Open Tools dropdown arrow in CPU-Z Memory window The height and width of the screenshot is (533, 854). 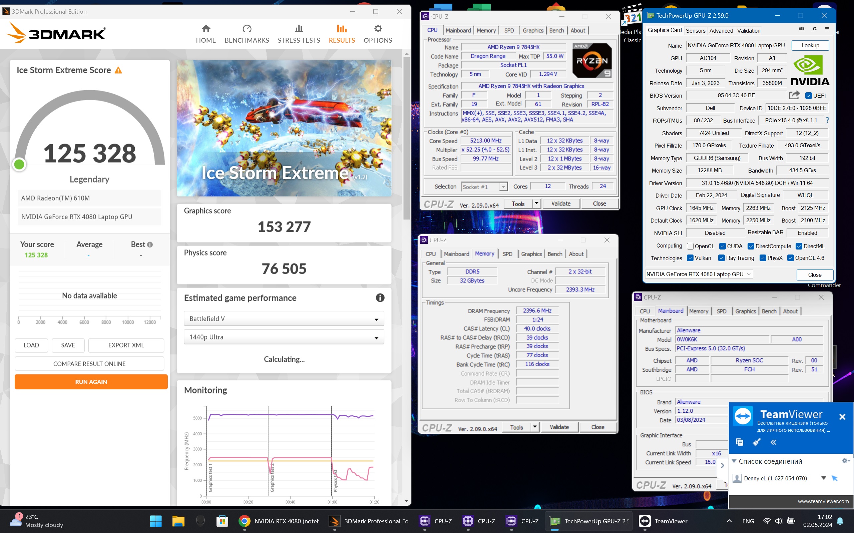[x=535, y=427]
